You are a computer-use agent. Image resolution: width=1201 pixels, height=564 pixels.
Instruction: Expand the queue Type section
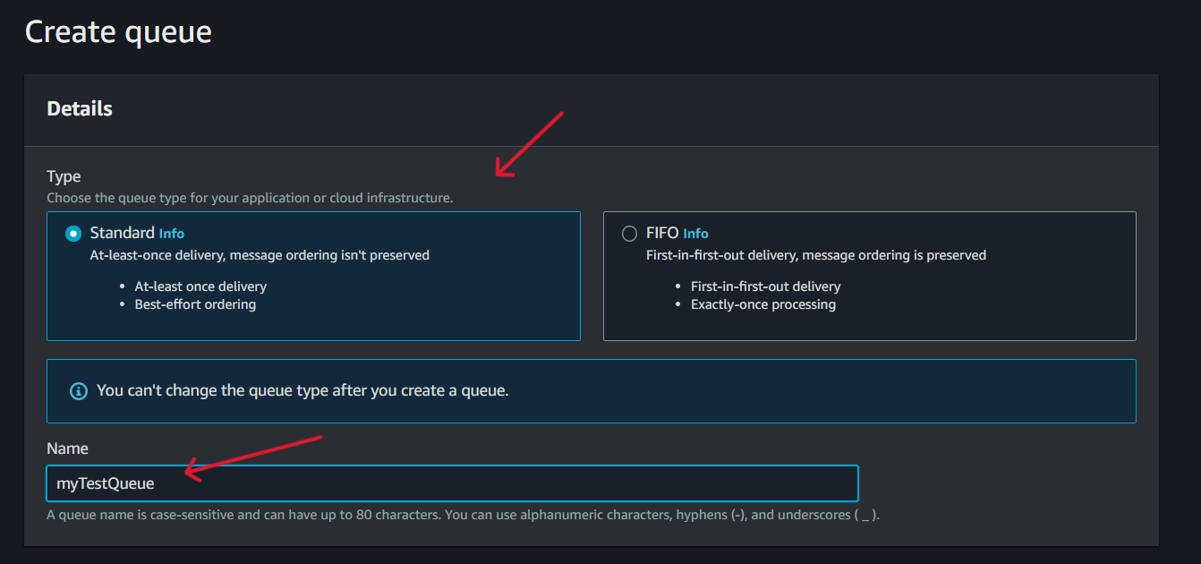[x=64, y=176]
